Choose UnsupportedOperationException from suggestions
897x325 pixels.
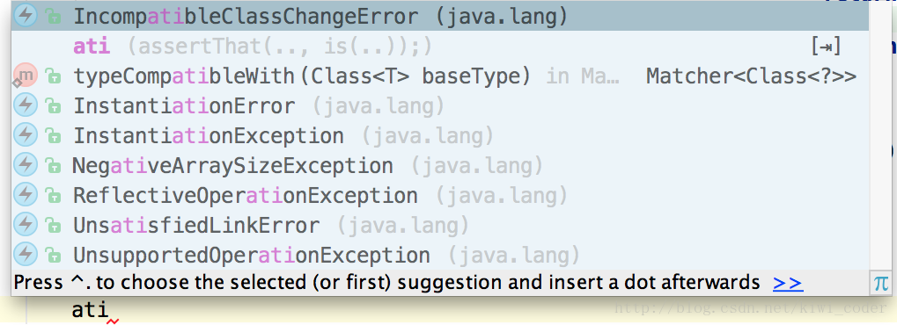click(440, 255)
